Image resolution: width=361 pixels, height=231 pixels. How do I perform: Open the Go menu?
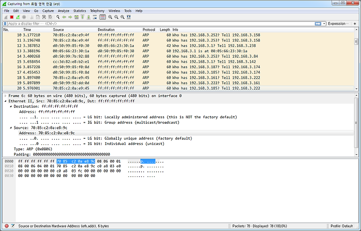pos(36,11)
